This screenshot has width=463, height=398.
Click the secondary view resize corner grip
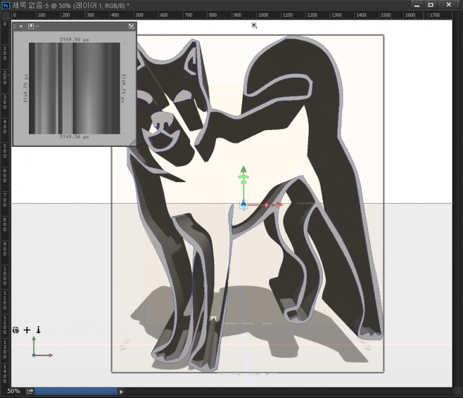[x=133, y=143]
